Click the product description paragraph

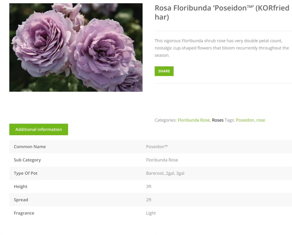(221, 48)
